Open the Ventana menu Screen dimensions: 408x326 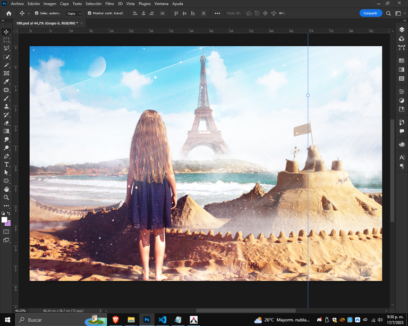coord(161,4)
